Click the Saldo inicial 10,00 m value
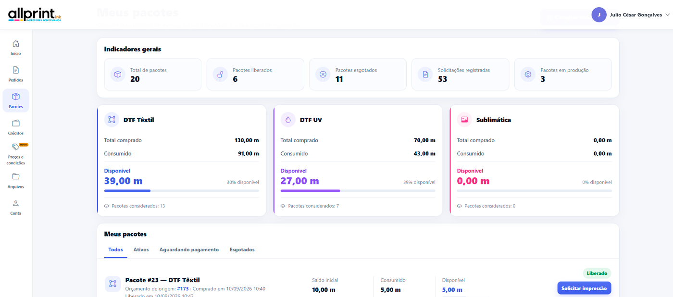Screen dimensions: 673x297 pyautogui.click(x=324, y=290)
